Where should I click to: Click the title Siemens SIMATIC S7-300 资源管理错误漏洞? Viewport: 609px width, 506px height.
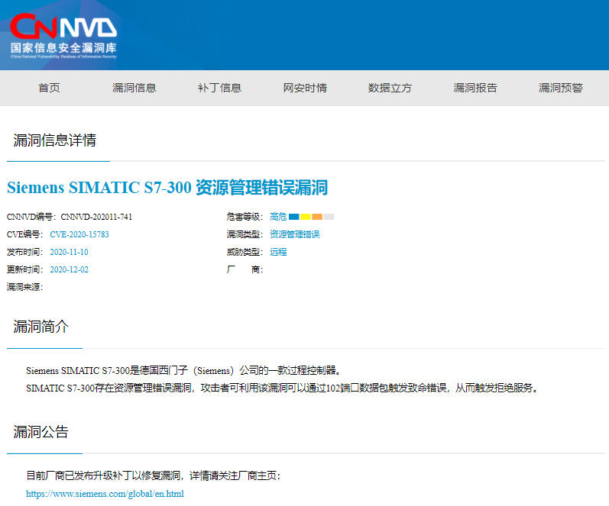(x=167, y=188)
